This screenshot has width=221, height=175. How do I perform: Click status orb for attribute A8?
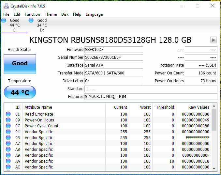pyautogui.click(x=8, y=149)
